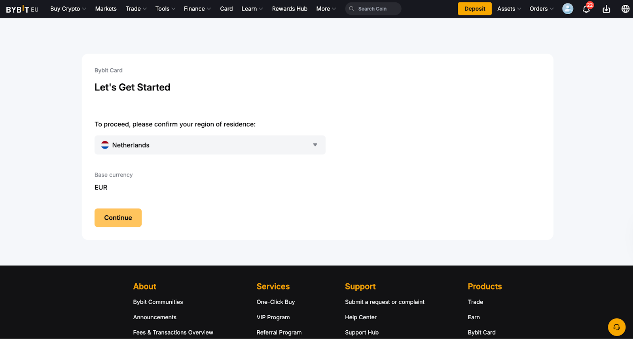Open Help Center footer link
Viewport: 633px width, 339px height.
tap(361, 317)
